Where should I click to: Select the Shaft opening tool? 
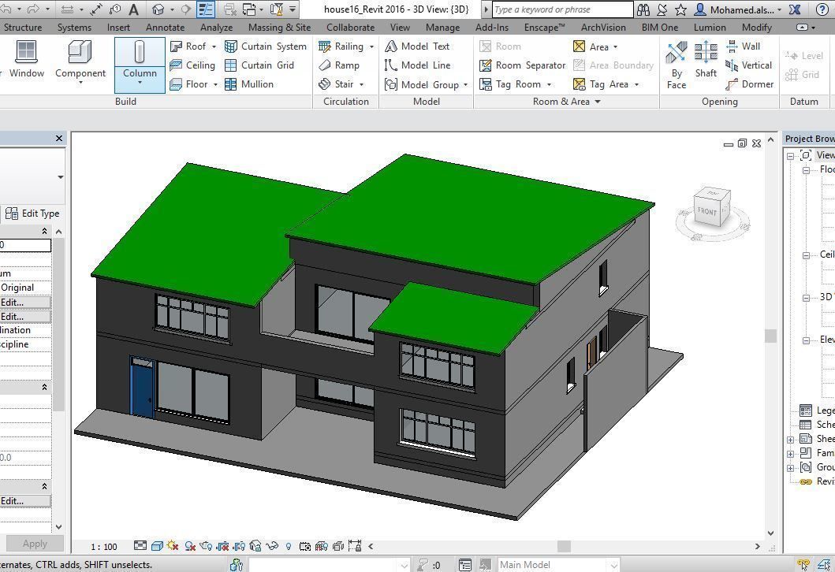(706, 60)
